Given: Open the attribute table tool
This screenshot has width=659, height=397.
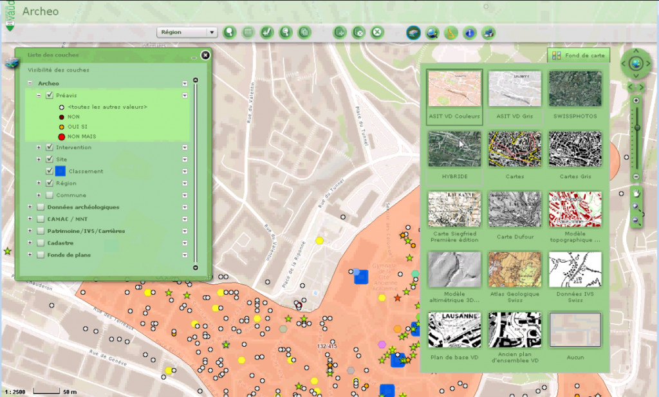Looking at the screenshot, I should (x=248, y=32).
